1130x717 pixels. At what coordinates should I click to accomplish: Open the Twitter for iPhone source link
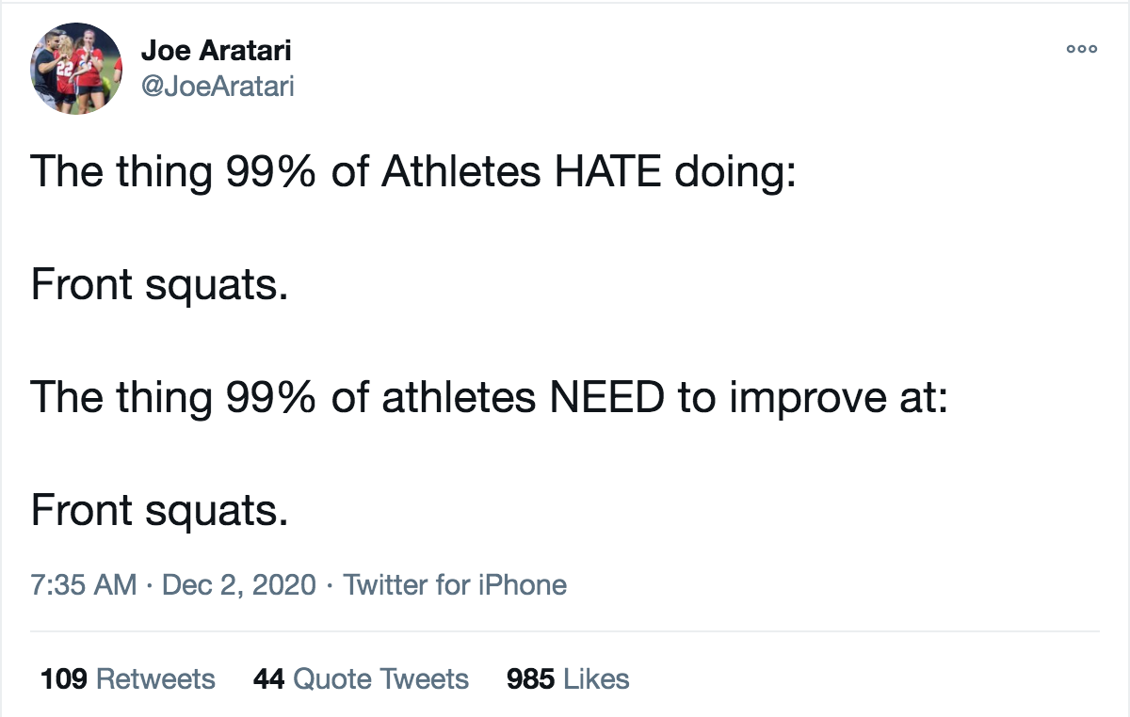tap(455, 585)
